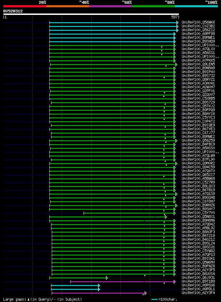
Task: Click the UniRef100_B9S729 label
Action: [198, 103]
